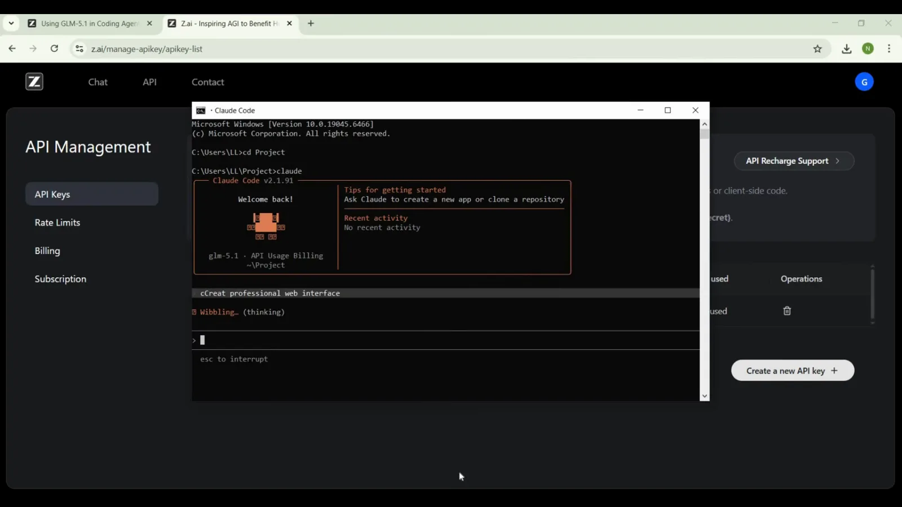Open a new browser tab
The width and height of the screenshot is (902, 507).
click(311, 24)
